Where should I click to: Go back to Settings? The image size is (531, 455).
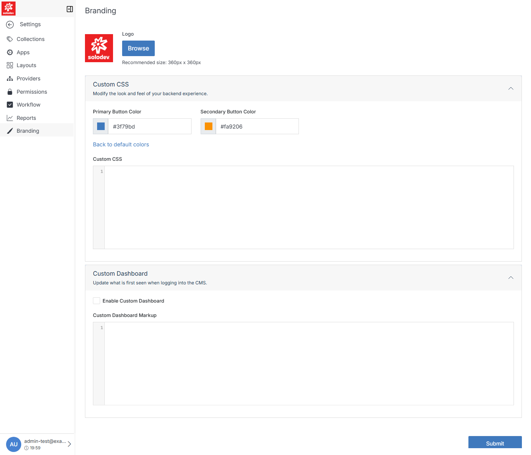30,24
